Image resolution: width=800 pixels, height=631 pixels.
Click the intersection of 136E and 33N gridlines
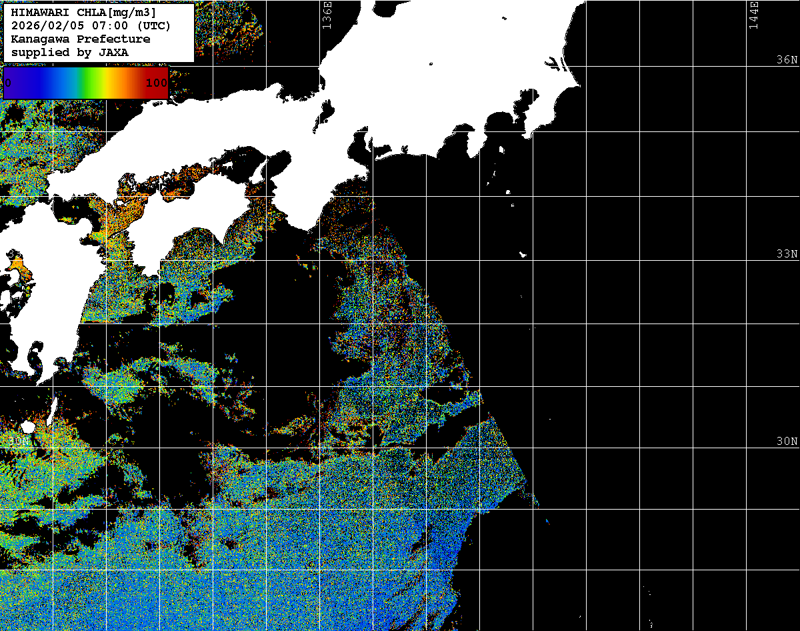pyautogui.click(x=320, y=260)
